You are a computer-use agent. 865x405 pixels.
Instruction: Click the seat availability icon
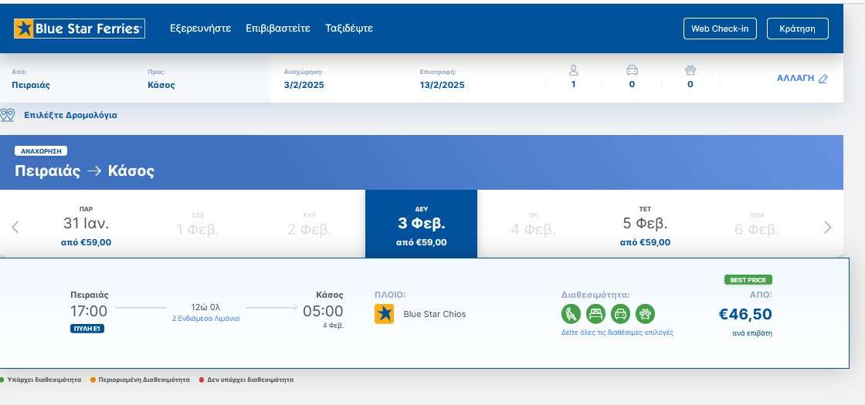pos(571,314)
